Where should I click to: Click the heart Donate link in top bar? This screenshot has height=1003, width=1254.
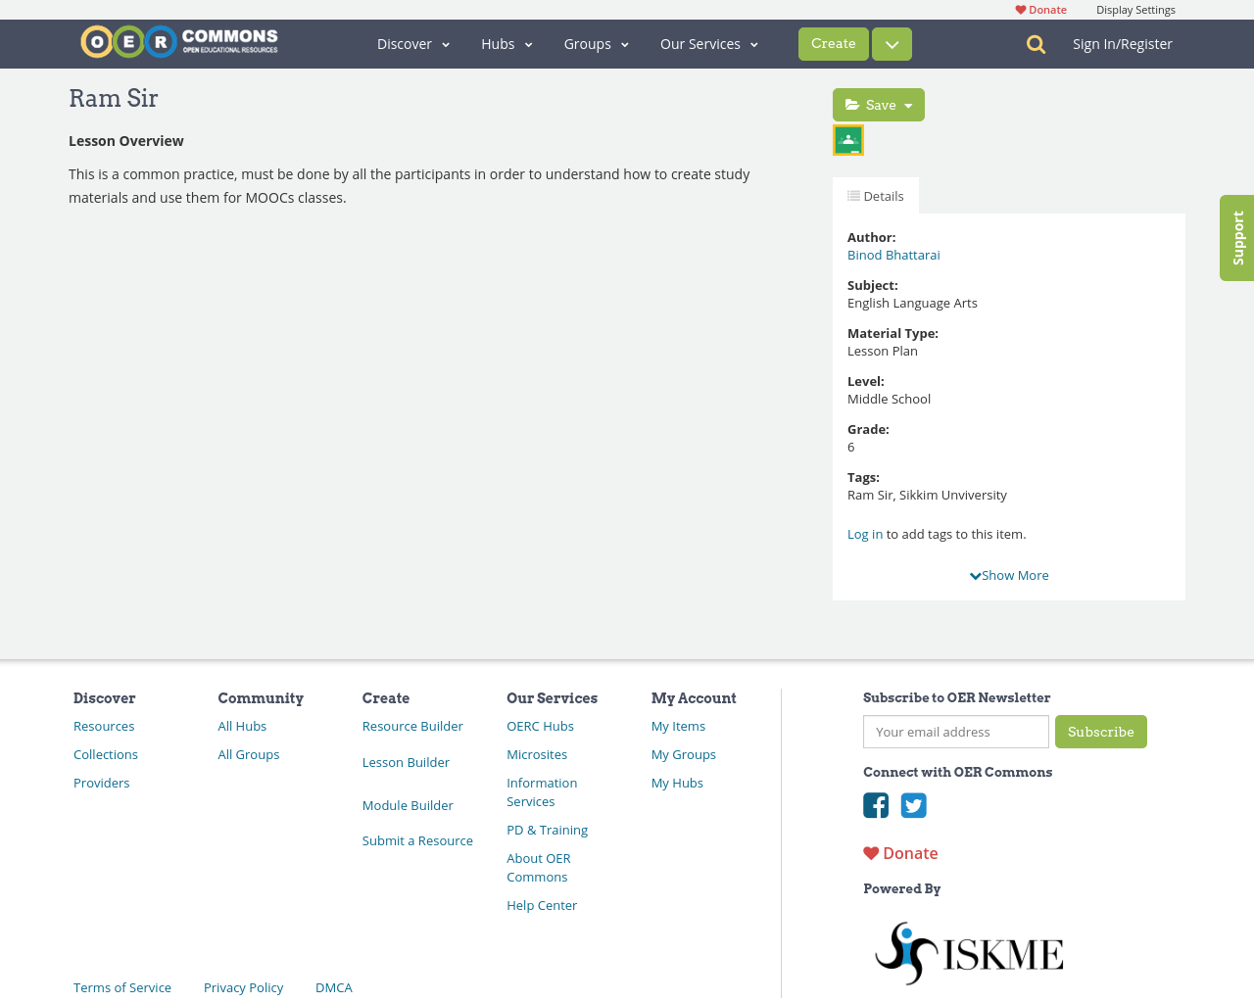pyautogui.click(x=1040, y=10)
